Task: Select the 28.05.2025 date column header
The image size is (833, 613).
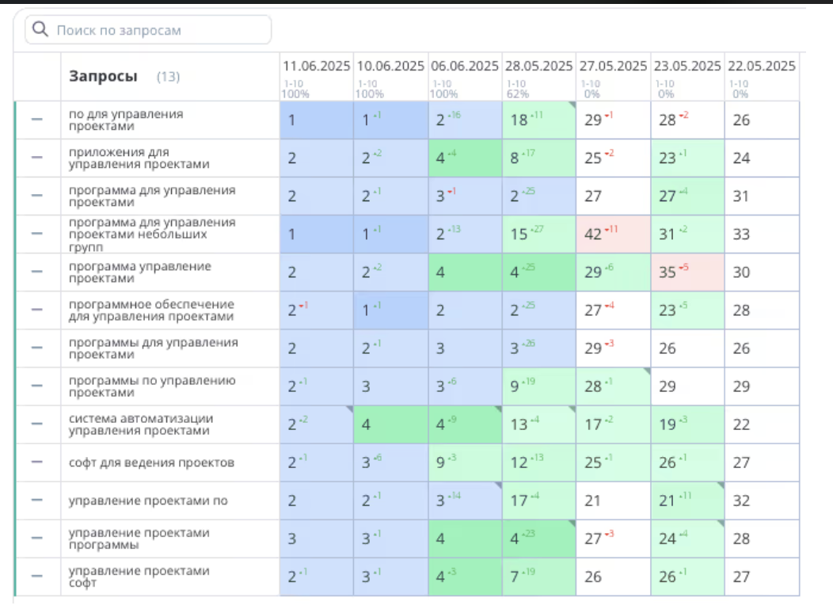Action: click(x=538, y=66)
